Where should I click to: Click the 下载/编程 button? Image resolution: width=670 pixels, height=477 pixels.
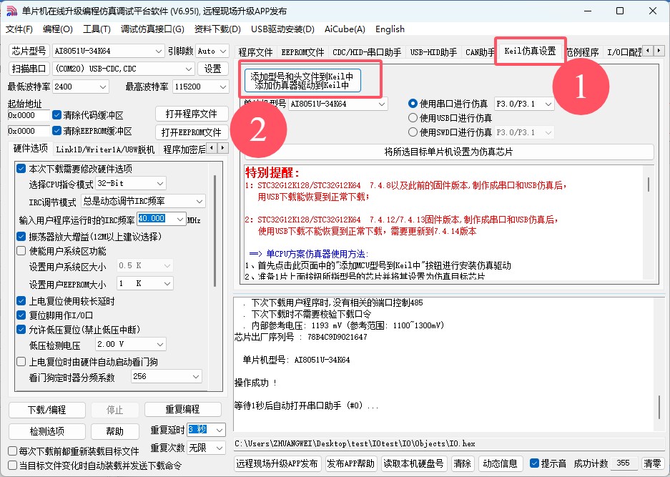tap(46, 410)
